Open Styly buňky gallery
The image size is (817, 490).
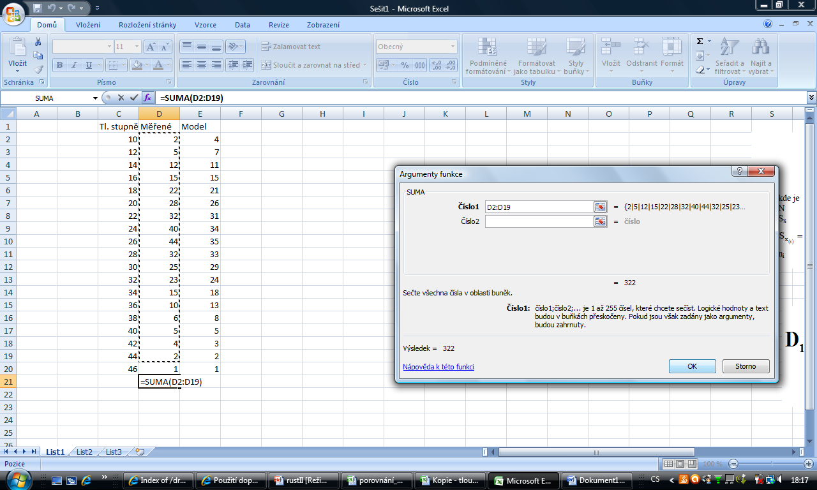tap(575, 56)
